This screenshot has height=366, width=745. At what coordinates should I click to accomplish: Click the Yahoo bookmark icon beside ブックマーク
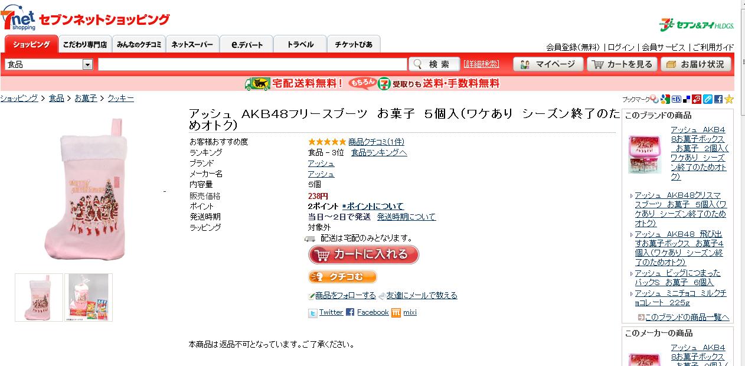coord(655,99)
